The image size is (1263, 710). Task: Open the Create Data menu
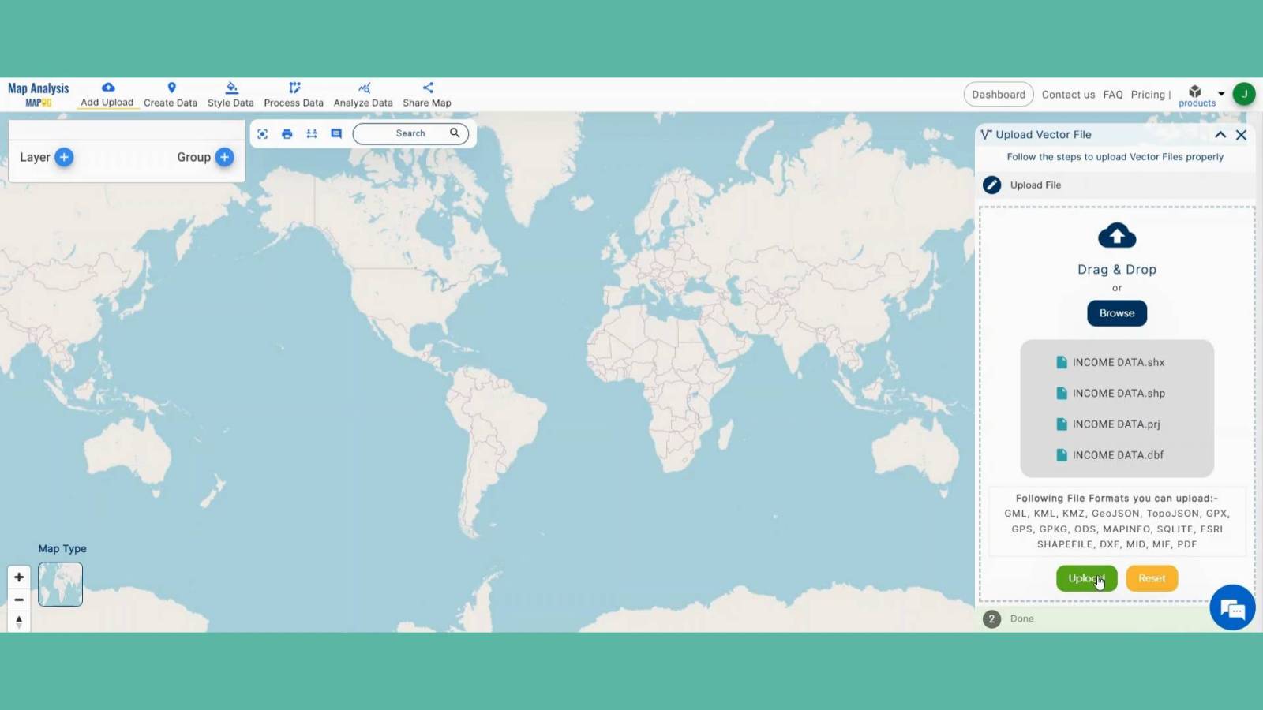[x=171, y=94]
